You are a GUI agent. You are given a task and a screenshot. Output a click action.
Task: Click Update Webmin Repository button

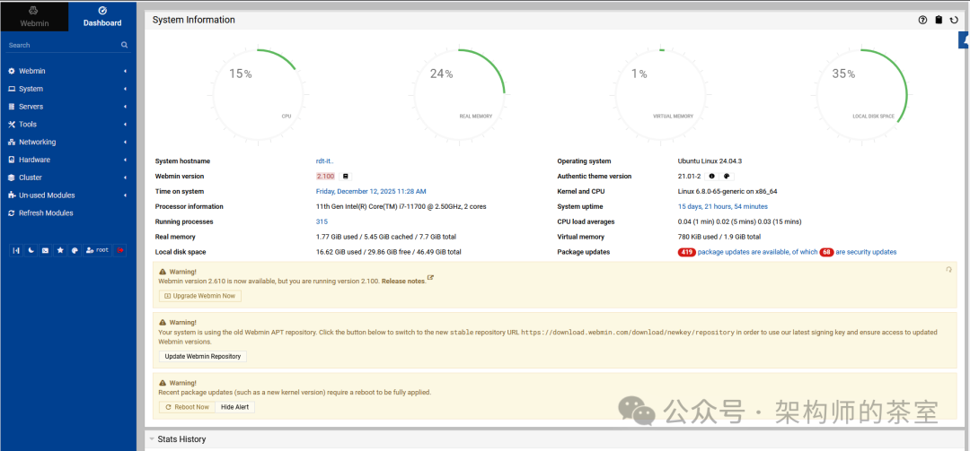pos(203,357)
